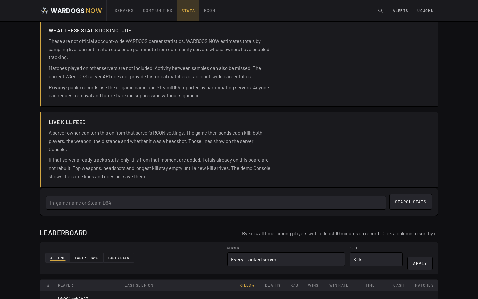
Task: Click the Search Stats button
Action: pyautogui.click(x=411, y=202)
